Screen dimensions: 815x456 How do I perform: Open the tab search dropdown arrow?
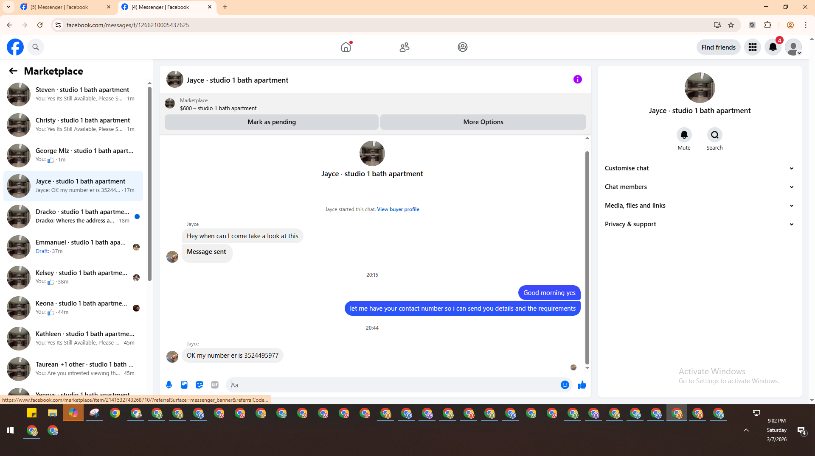click(8, 7)
